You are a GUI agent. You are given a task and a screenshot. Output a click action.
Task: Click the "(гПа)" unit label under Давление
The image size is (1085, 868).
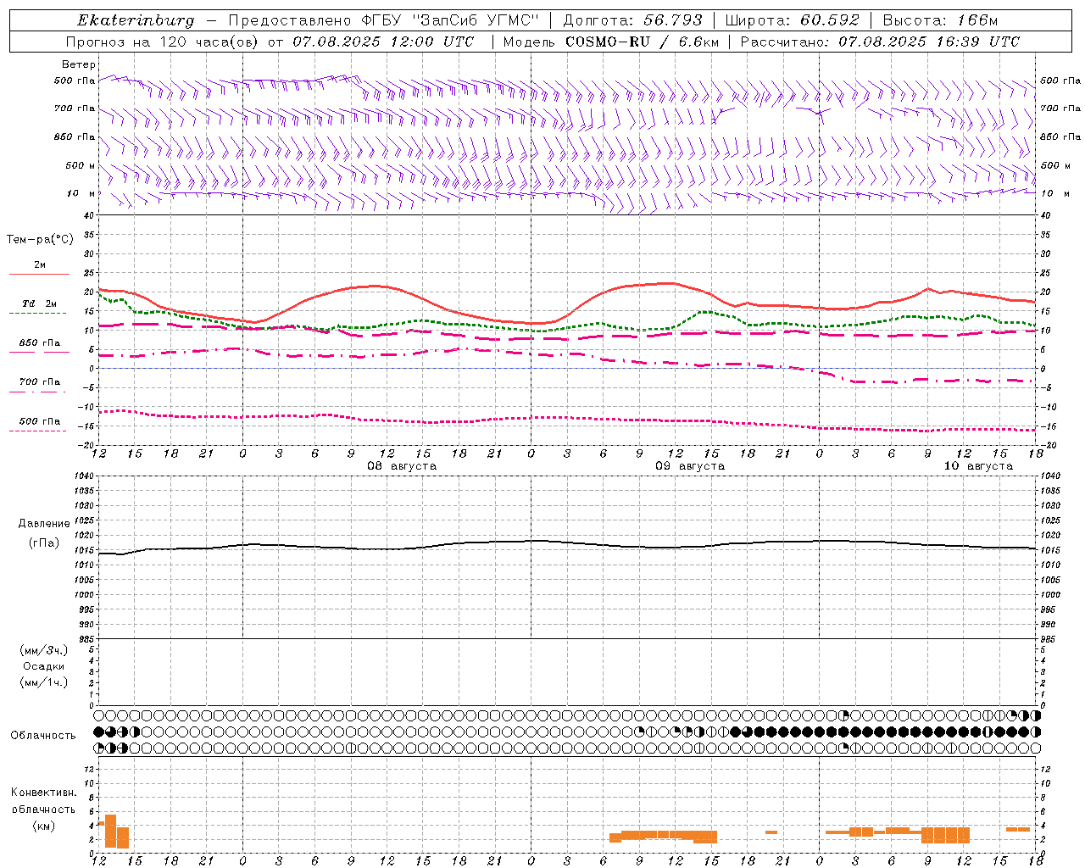[44, 542]
